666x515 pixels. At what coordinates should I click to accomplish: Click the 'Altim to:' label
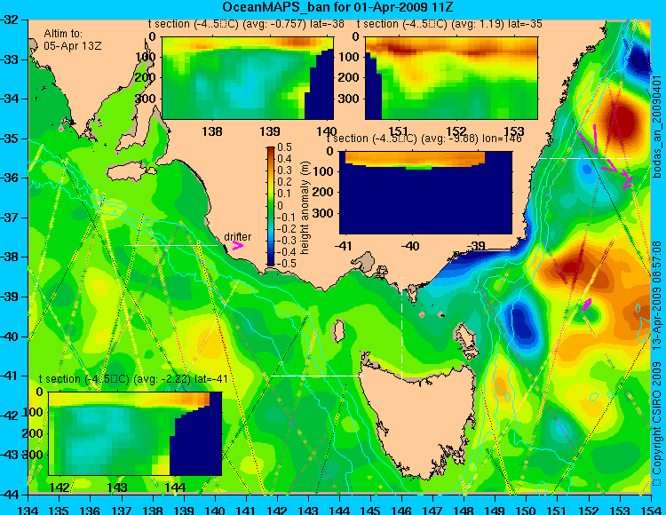(63, 34)
